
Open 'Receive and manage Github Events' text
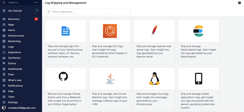point(65,99)
